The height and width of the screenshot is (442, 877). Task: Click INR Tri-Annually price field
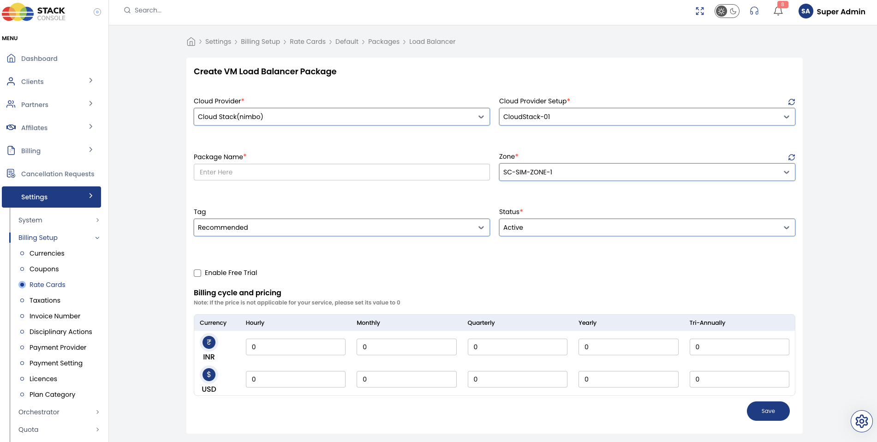(740, 347)
